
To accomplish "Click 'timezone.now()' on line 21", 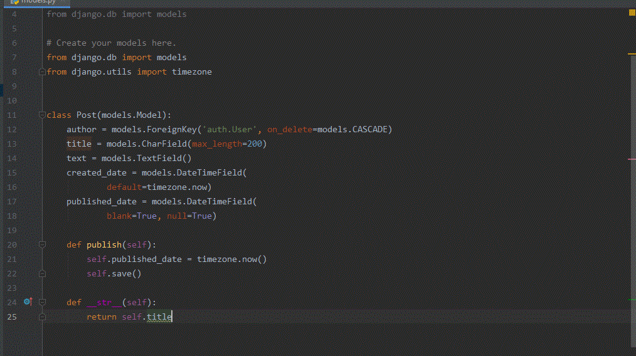I will coord(232,259).
